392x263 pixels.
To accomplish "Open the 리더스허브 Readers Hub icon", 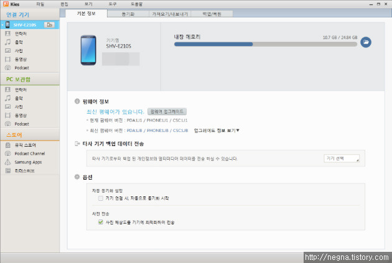I will (8, 170).
